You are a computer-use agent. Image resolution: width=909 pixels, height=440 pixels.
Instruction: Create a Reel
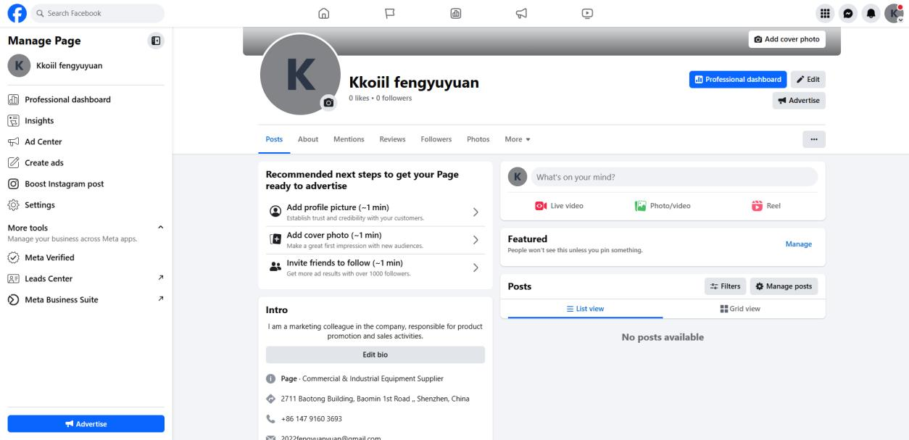click(x=766, y=206)
